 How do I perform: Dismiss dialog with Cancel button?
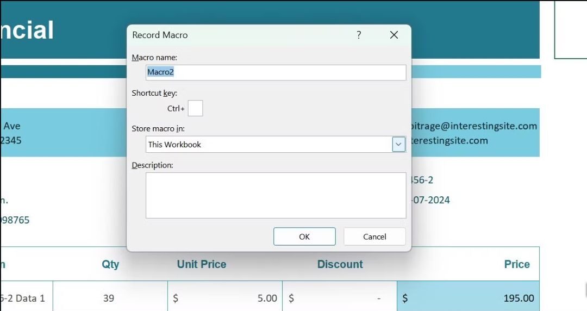[374, 237]
